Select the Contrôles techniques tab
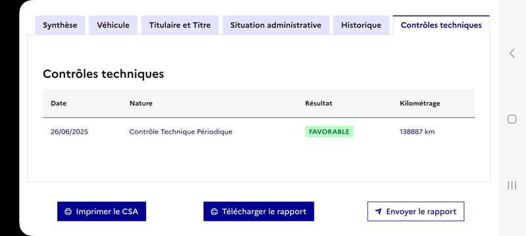This screenshot has height=236, width=526. point(441,25)
